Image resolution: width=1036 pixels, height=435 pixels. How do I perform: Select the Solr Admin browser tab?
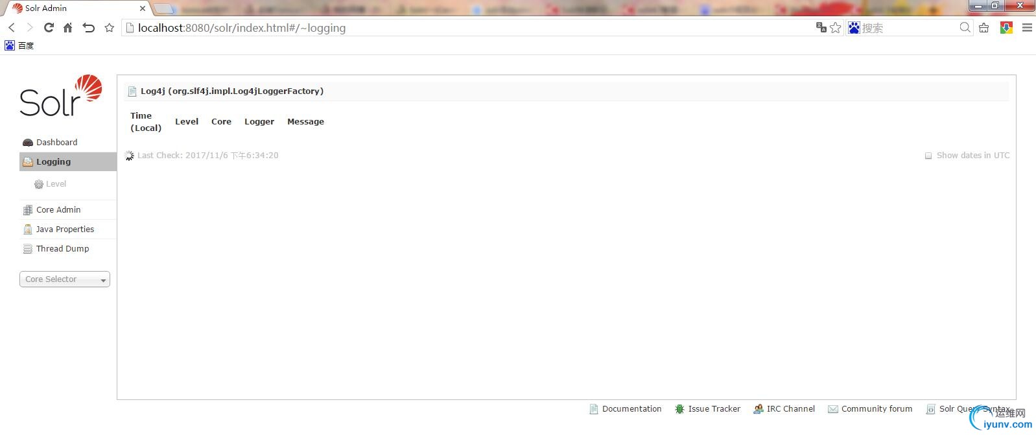(x=77, y=8)
